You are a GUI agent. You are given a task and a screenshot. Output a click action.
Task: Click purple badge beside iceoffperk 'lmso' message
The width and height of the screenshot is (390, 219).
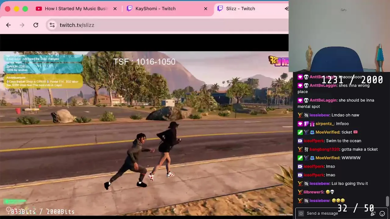300,166
